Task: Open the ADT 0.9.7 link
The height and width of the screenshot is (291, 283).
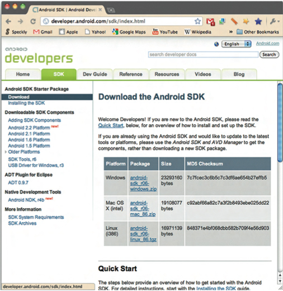Action: (x=18, y=182)
